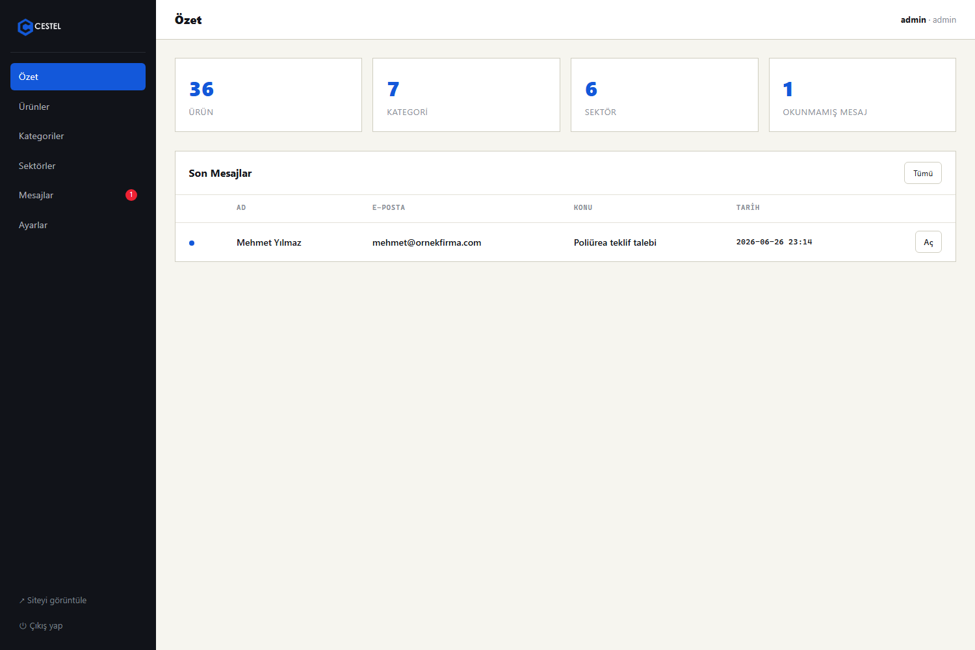Click the email mehmet@ornekfirma.com
This screenshot has width=975, height=650.
point(427,242)
